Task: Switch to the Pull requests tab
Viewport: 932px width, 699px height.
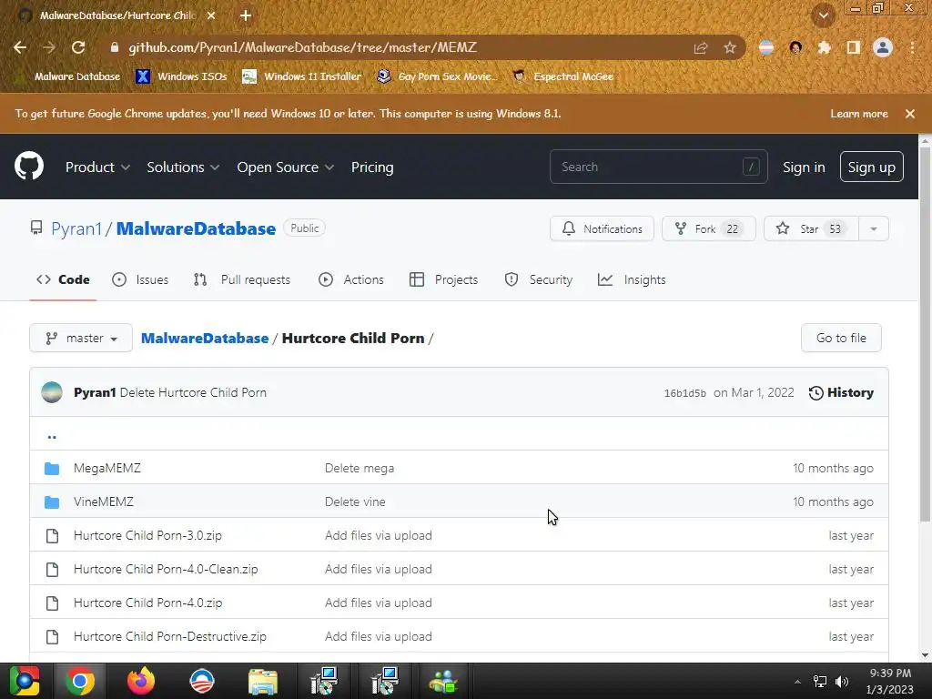Action: (x=242, y=279)
